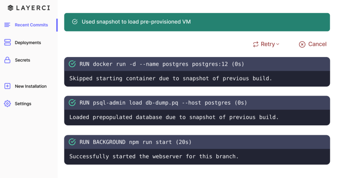Click the New Installation plus icon

[7, 86]
